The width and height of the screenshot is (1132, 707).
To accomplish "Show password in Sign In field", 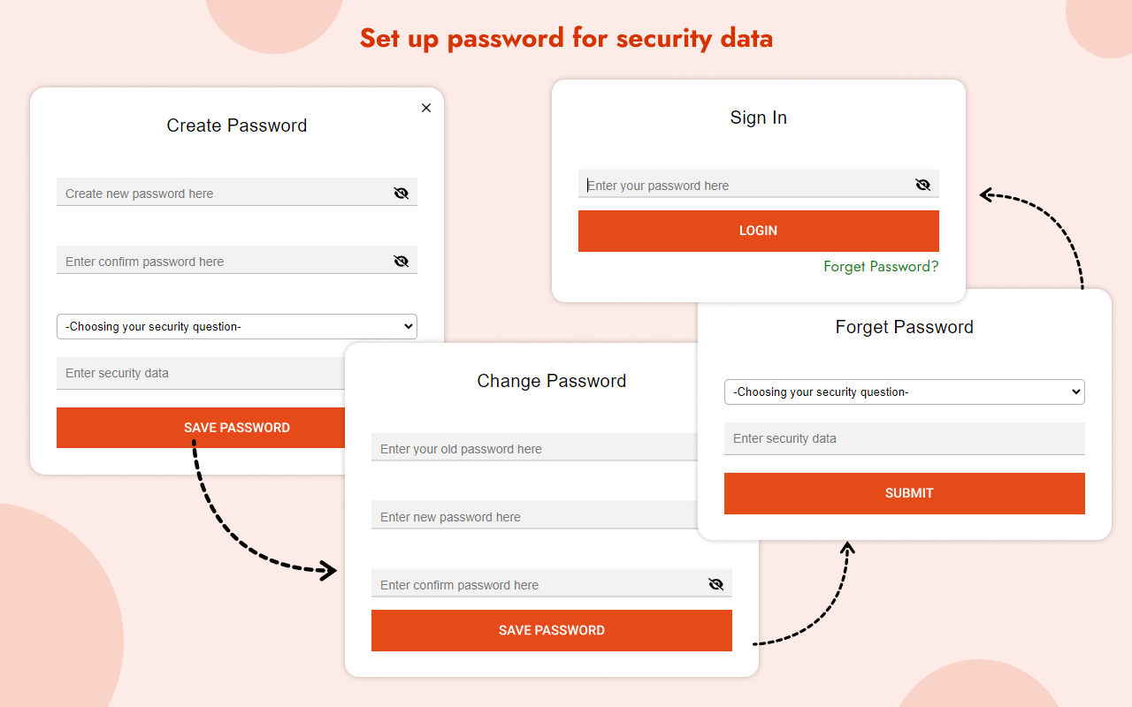I will tap(923, 185).
